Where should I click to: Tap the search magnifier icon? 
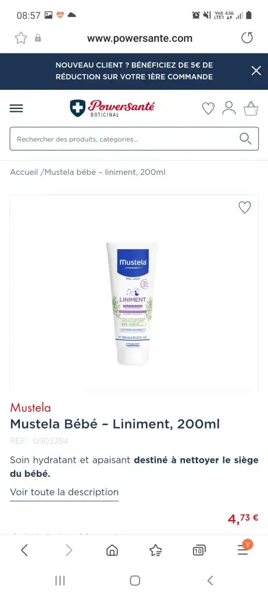coord(245,139)
